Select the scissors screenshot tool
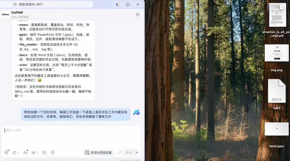 click(x=33, y=152)
